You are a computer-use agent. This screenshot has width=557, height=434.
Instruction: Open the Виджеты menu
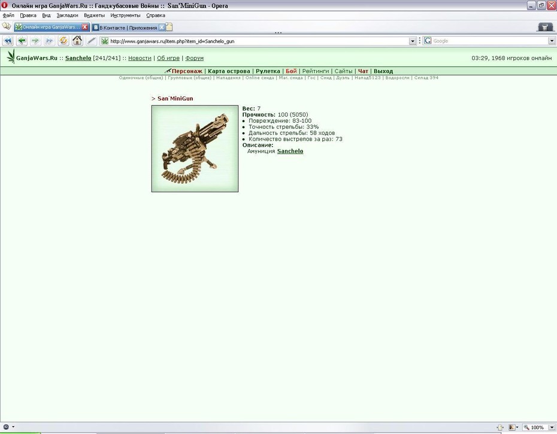pyautogui.click(x=94, y=16)
